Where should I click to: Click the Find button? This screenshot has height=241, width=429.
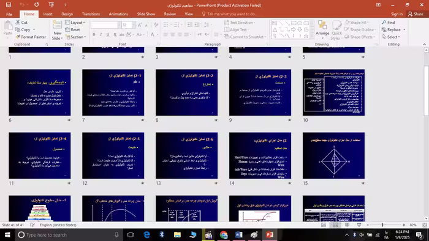[389, 23]
